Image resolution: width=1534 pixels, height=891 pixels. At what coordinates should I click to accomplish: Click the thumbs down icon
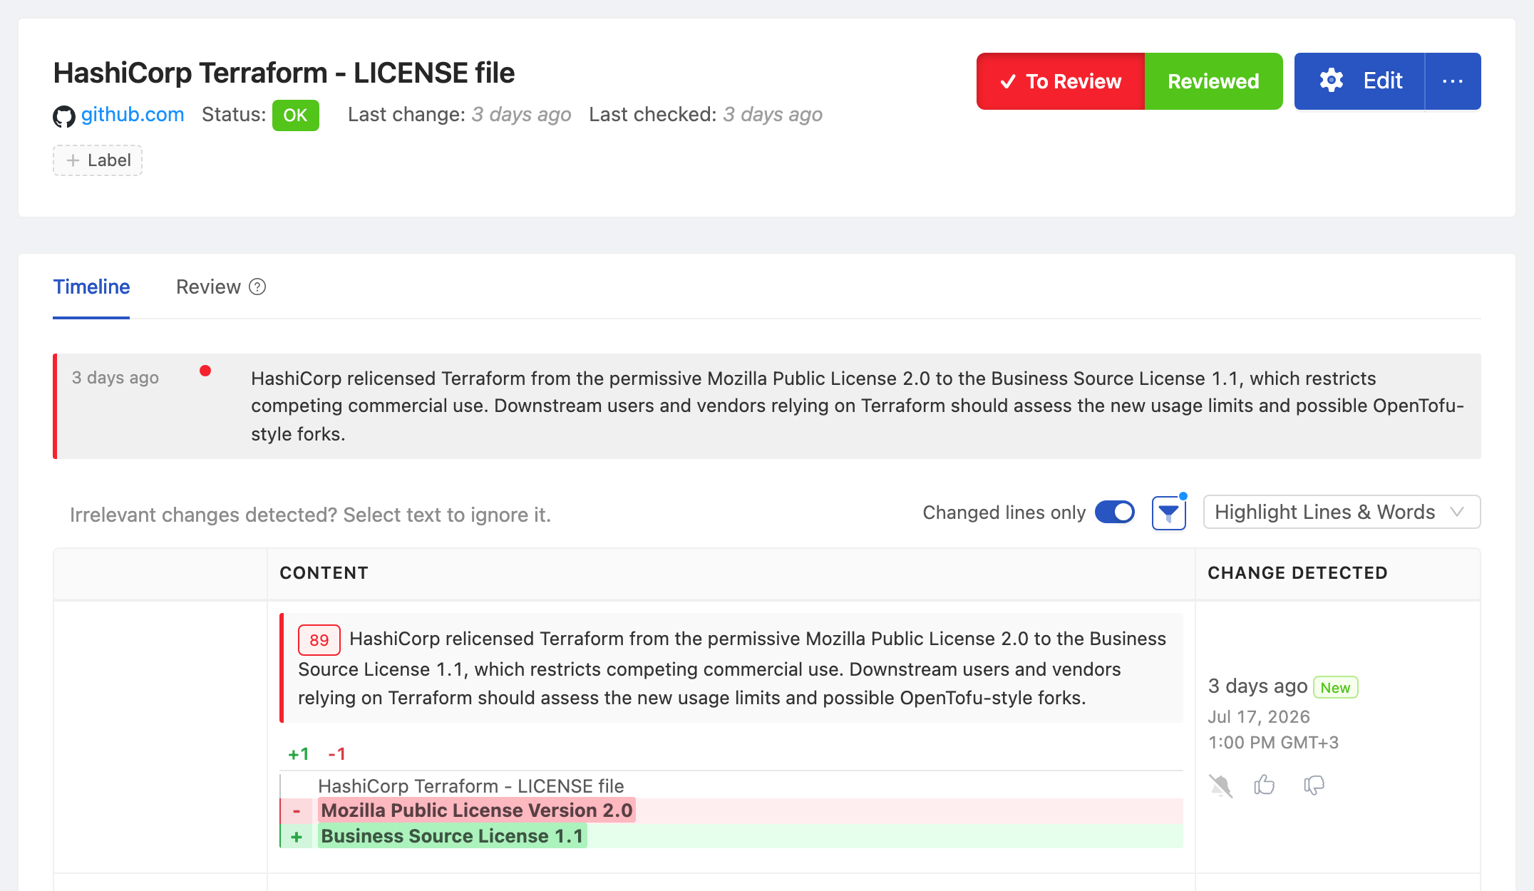click(x=1314, y=786)
